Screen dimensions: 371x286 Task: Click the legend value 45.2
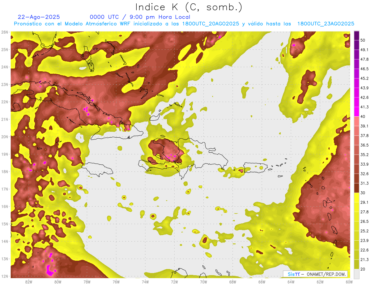[x=365, y=78]
